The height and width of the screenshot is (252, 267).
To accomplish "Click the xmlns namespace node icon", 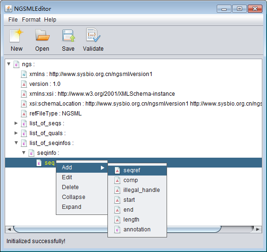I will click(x=24, y=74).
